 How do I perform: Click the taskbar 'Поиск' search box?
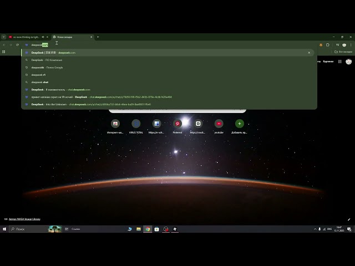pos(35,229)
